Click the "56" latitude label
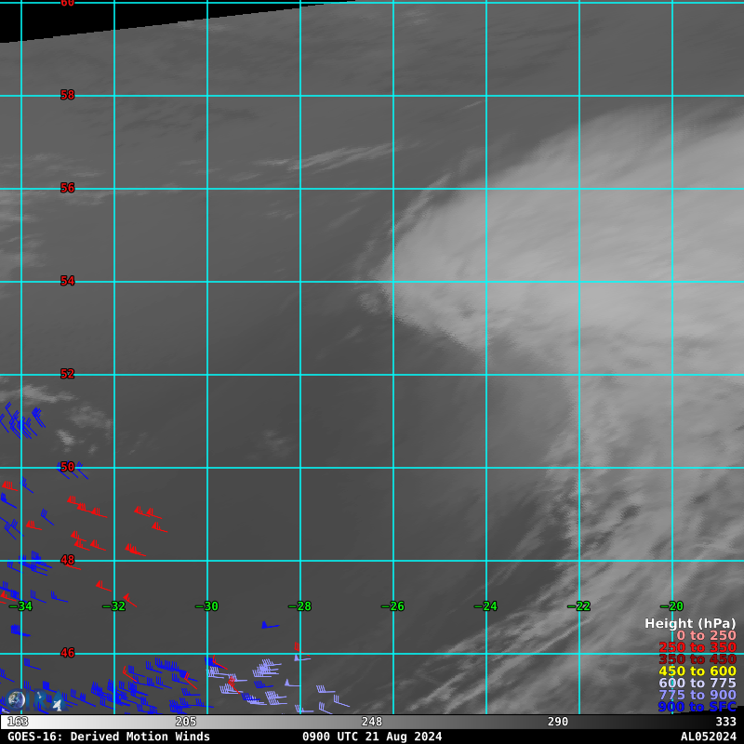This screenshot has width=744, height=744. tap(67, 188)
